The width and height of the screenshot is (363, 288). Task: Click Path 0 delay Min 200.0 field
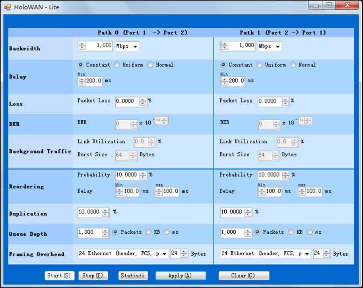click(94, 81)
